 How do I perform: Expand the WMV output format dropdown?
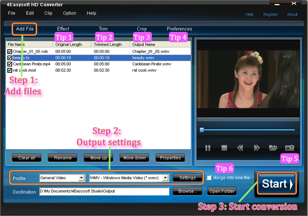(165, 178)
